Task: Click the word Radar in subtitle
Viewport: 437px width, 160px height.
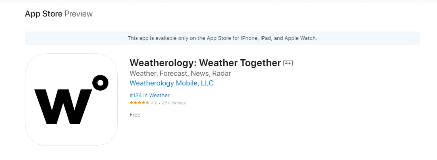Action: click(x=222, y=74)
